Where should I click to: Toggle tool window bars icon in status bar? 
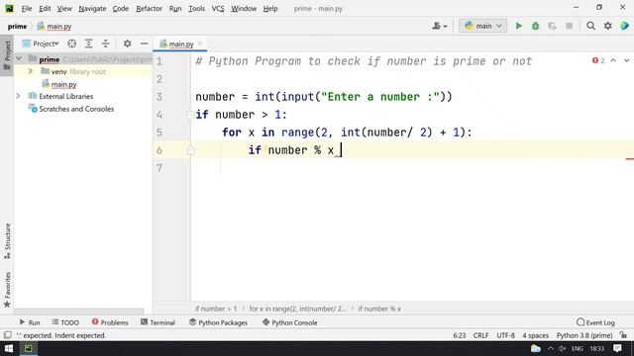click(x=8, y=335)
